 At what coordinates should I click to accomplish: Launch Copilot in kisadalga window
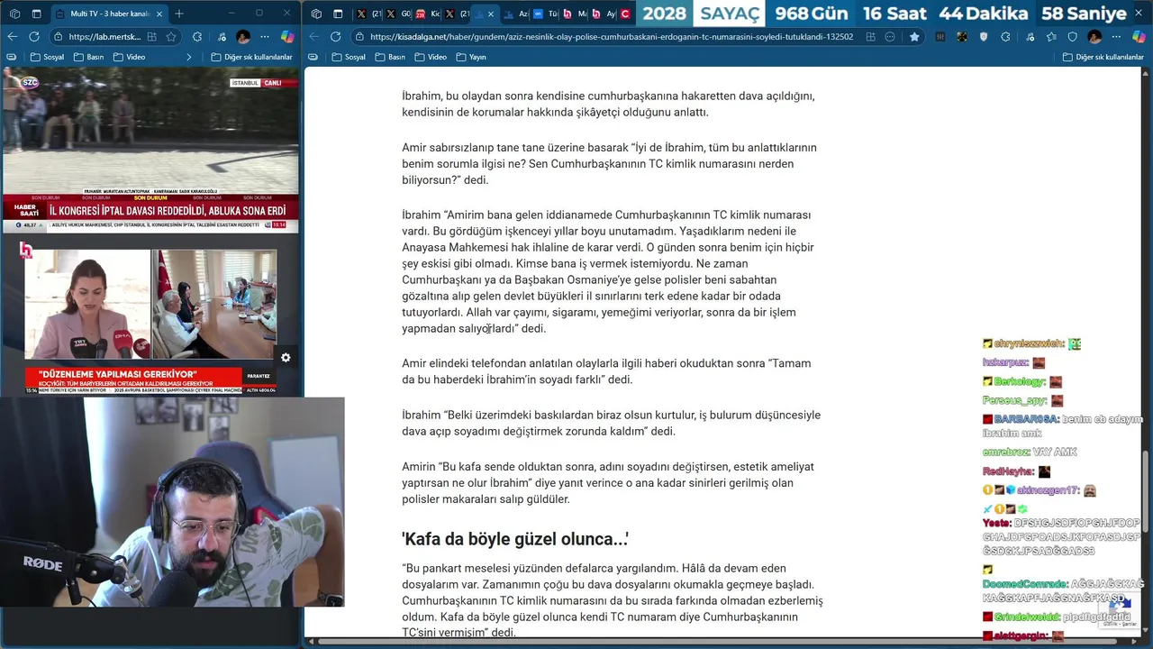pyautogui.click(x=1139, y=37)
